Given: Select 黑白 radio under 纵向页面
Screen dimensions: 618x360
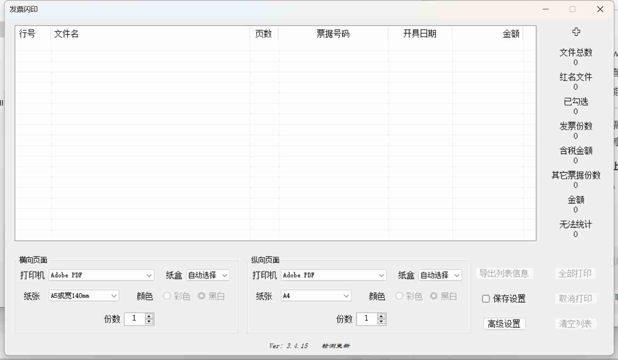Looking at the screenshot, I should pos(434,296).
